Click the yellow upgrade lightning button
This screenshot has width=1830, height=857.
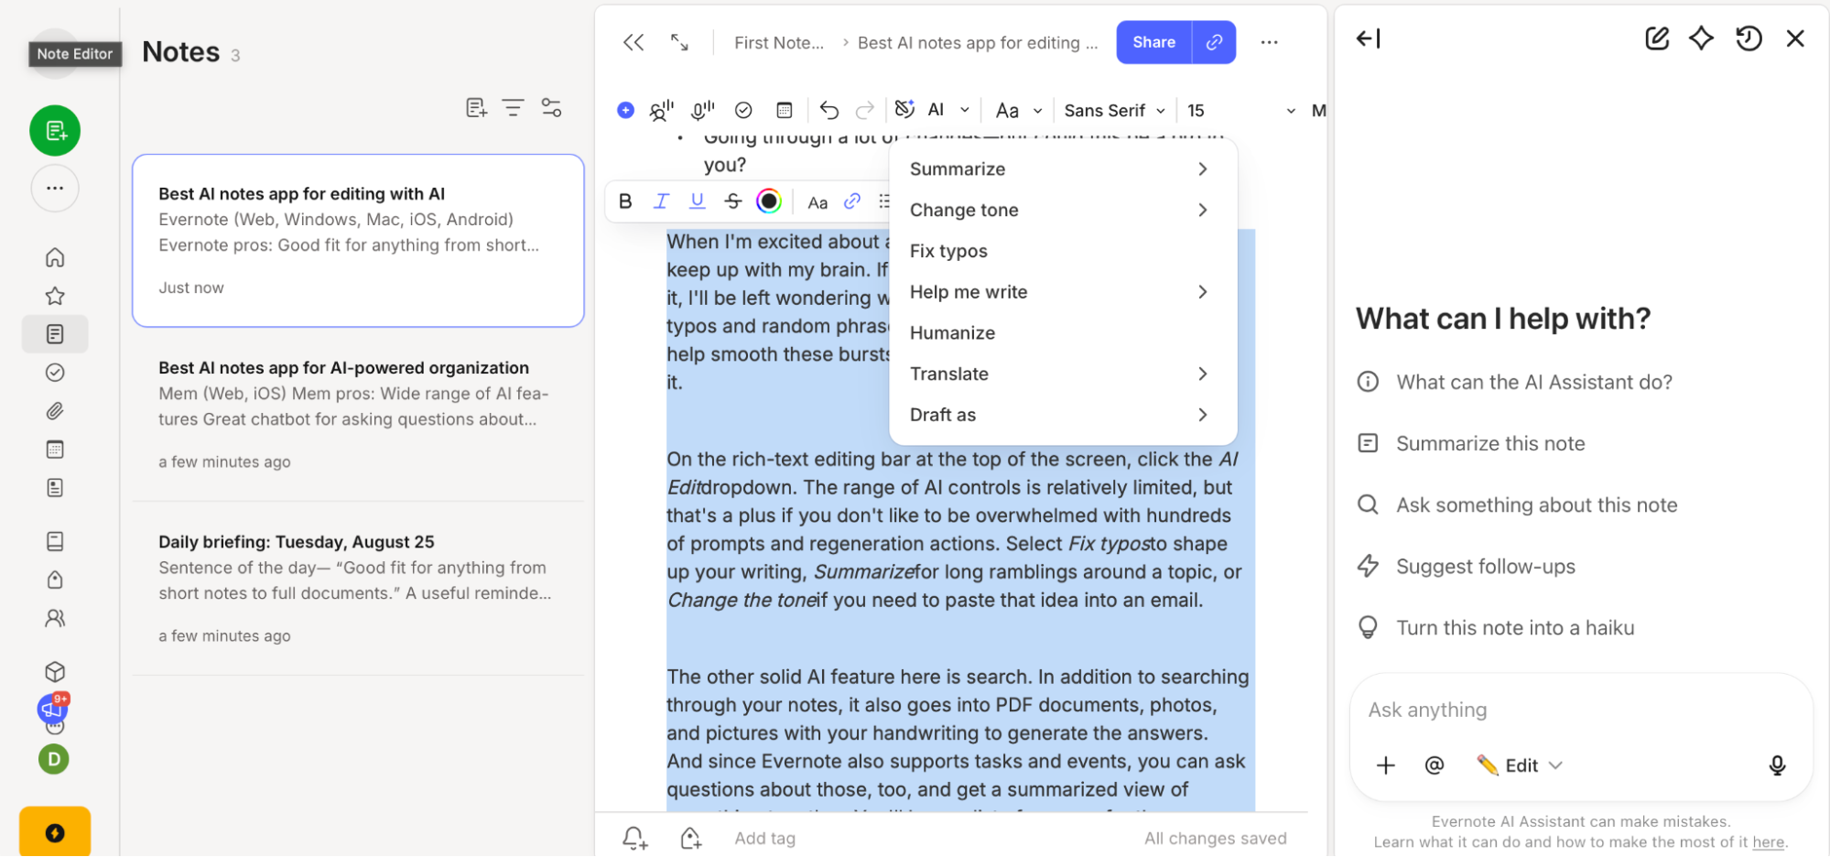(55, 831)
